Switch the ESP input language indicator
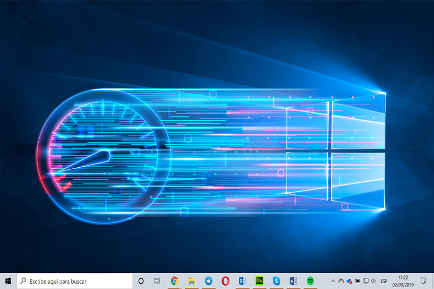The height and width of the screenshot is (289, 434). [x=384, y=281]
